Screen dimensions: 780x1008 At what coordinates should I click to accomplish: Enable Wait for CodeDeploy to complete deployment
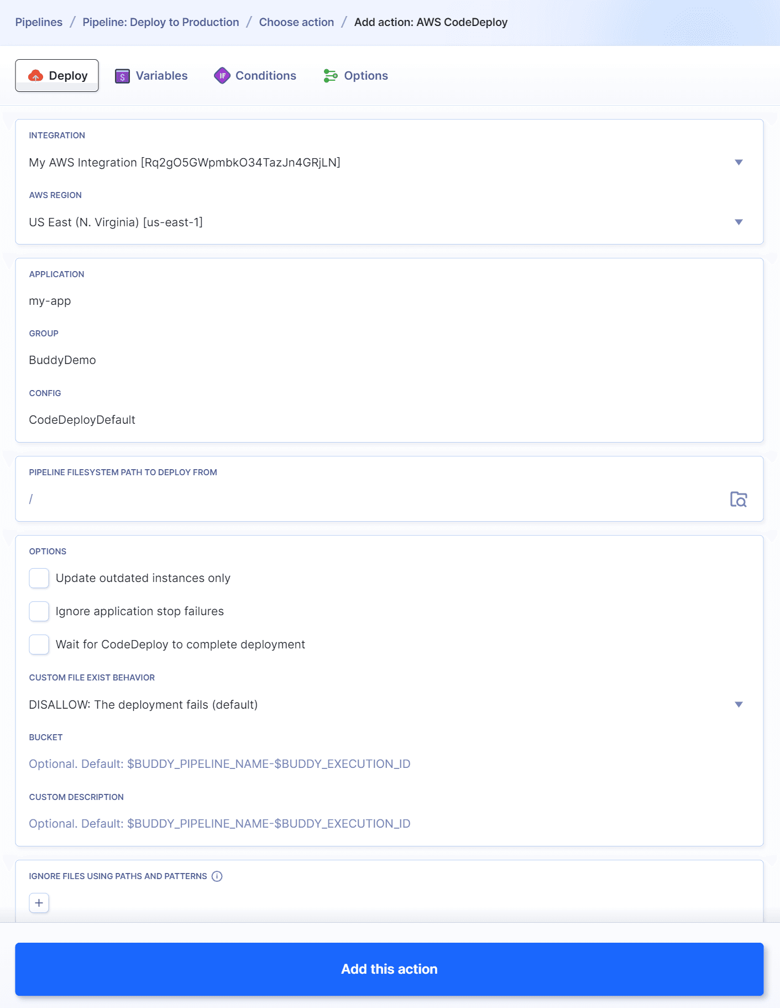[39, 644]
